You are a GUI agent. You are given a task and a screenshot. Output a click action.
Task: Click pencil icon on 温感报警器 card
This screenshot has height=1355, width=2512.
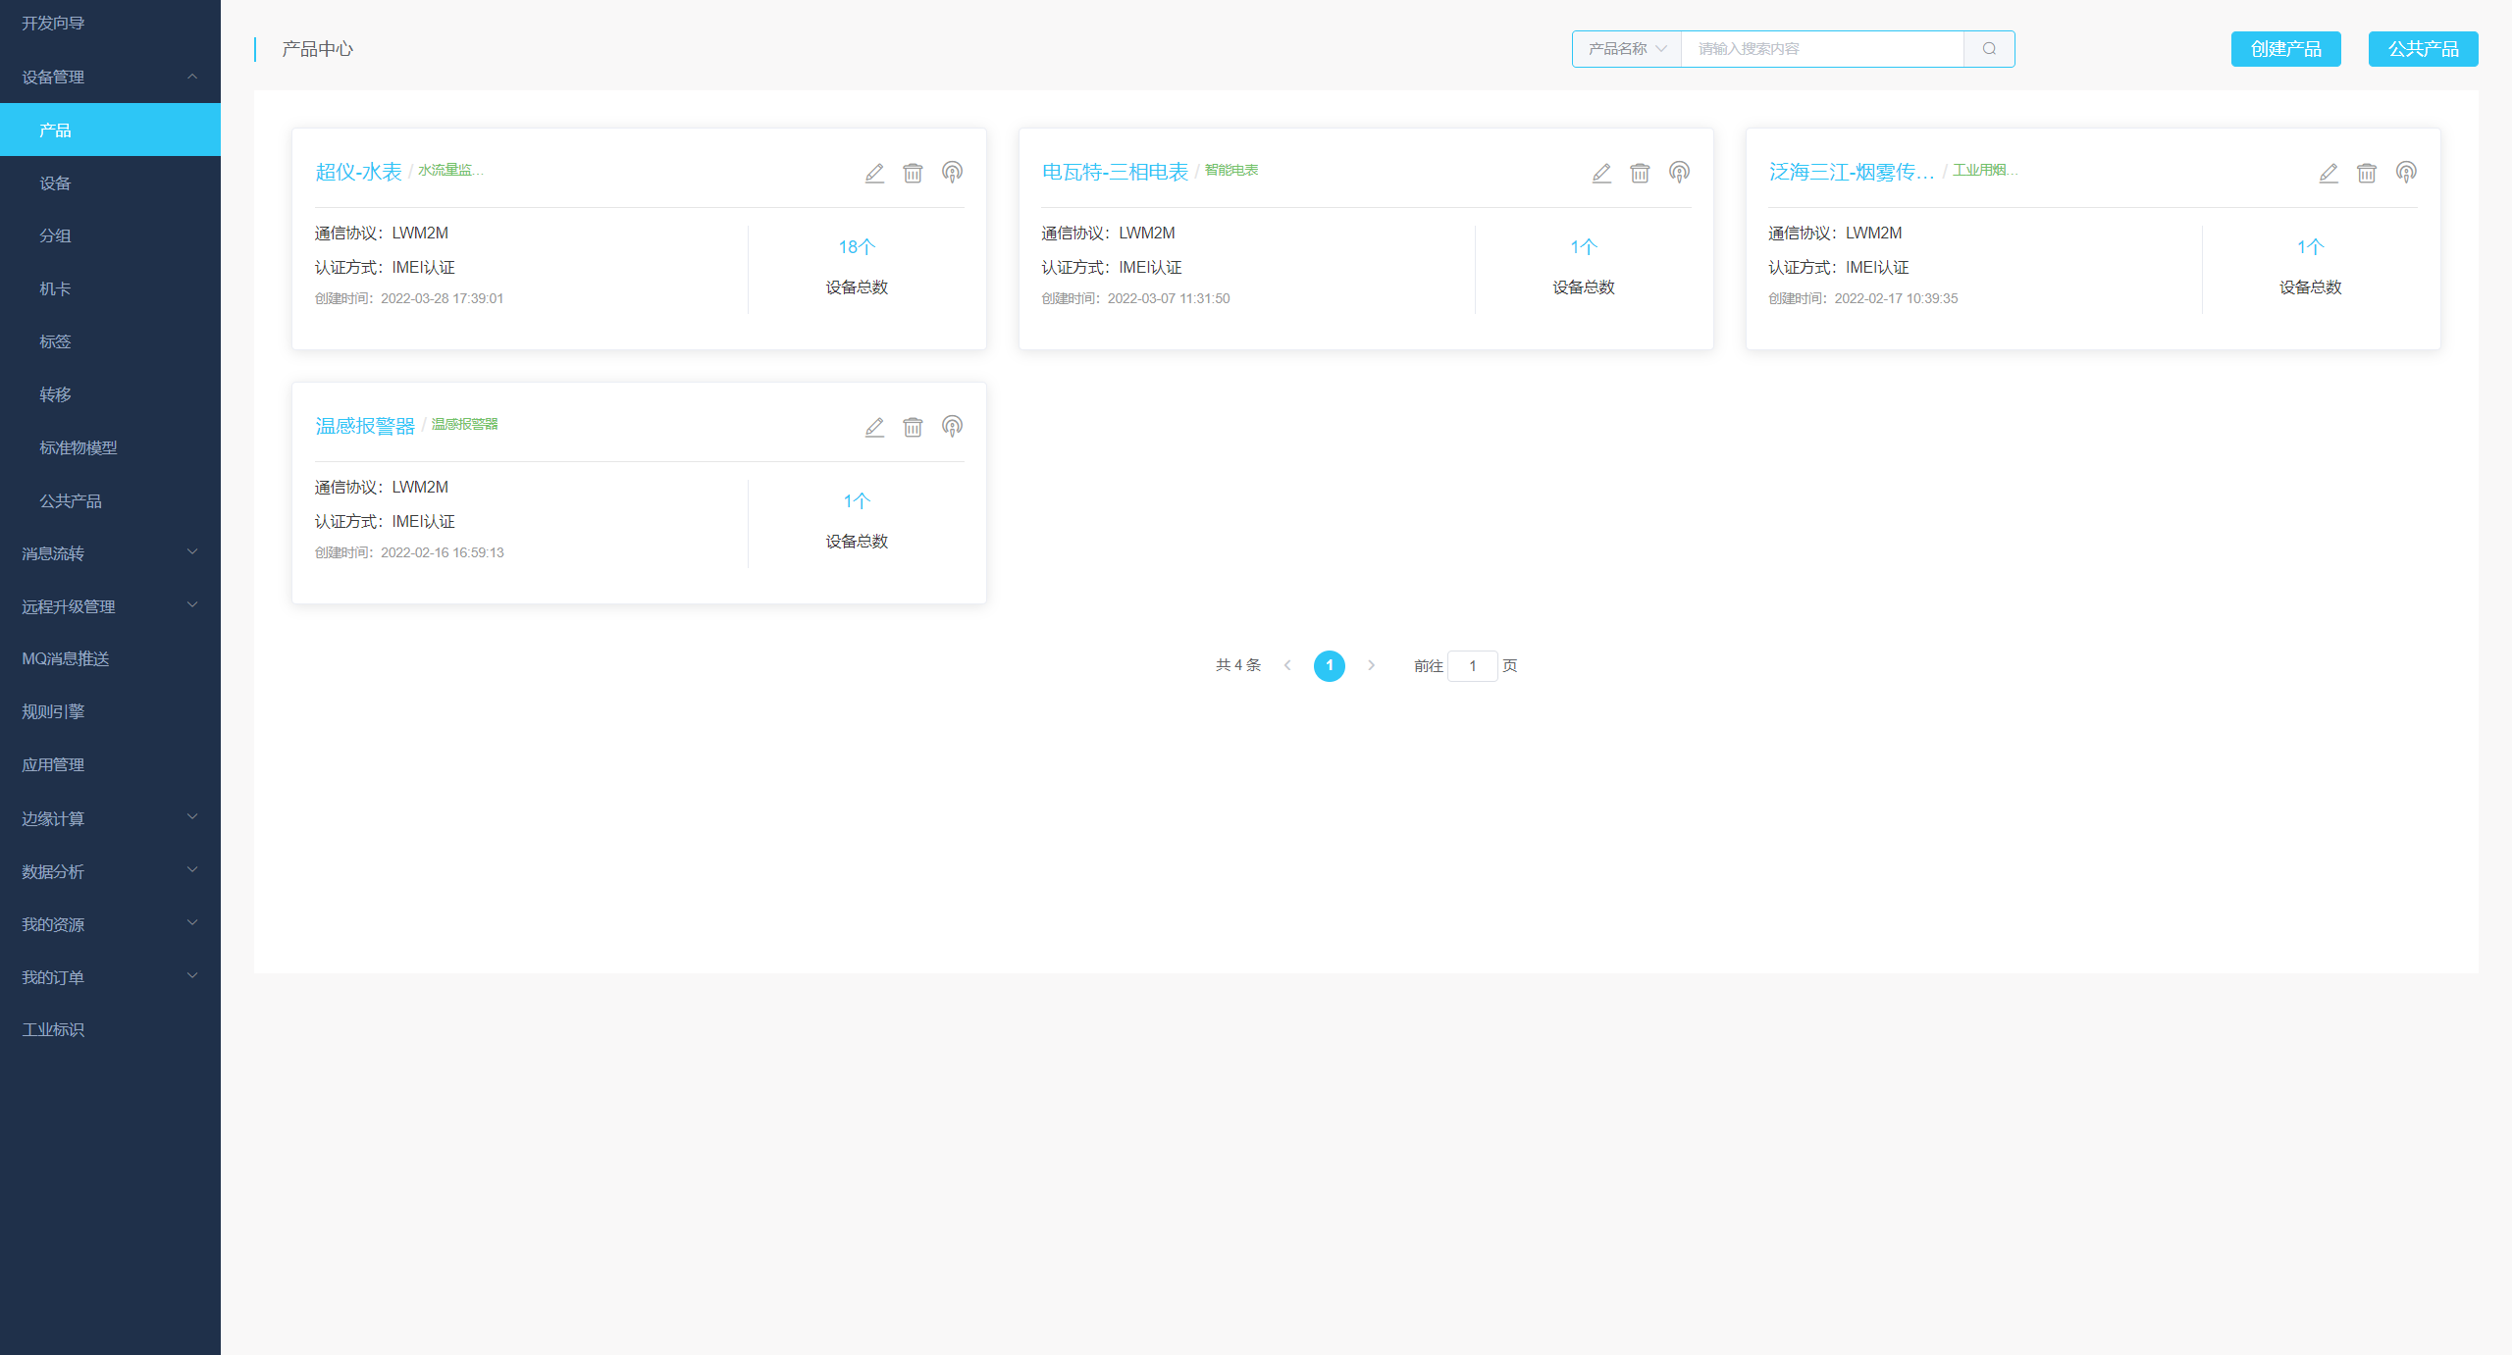874,428
